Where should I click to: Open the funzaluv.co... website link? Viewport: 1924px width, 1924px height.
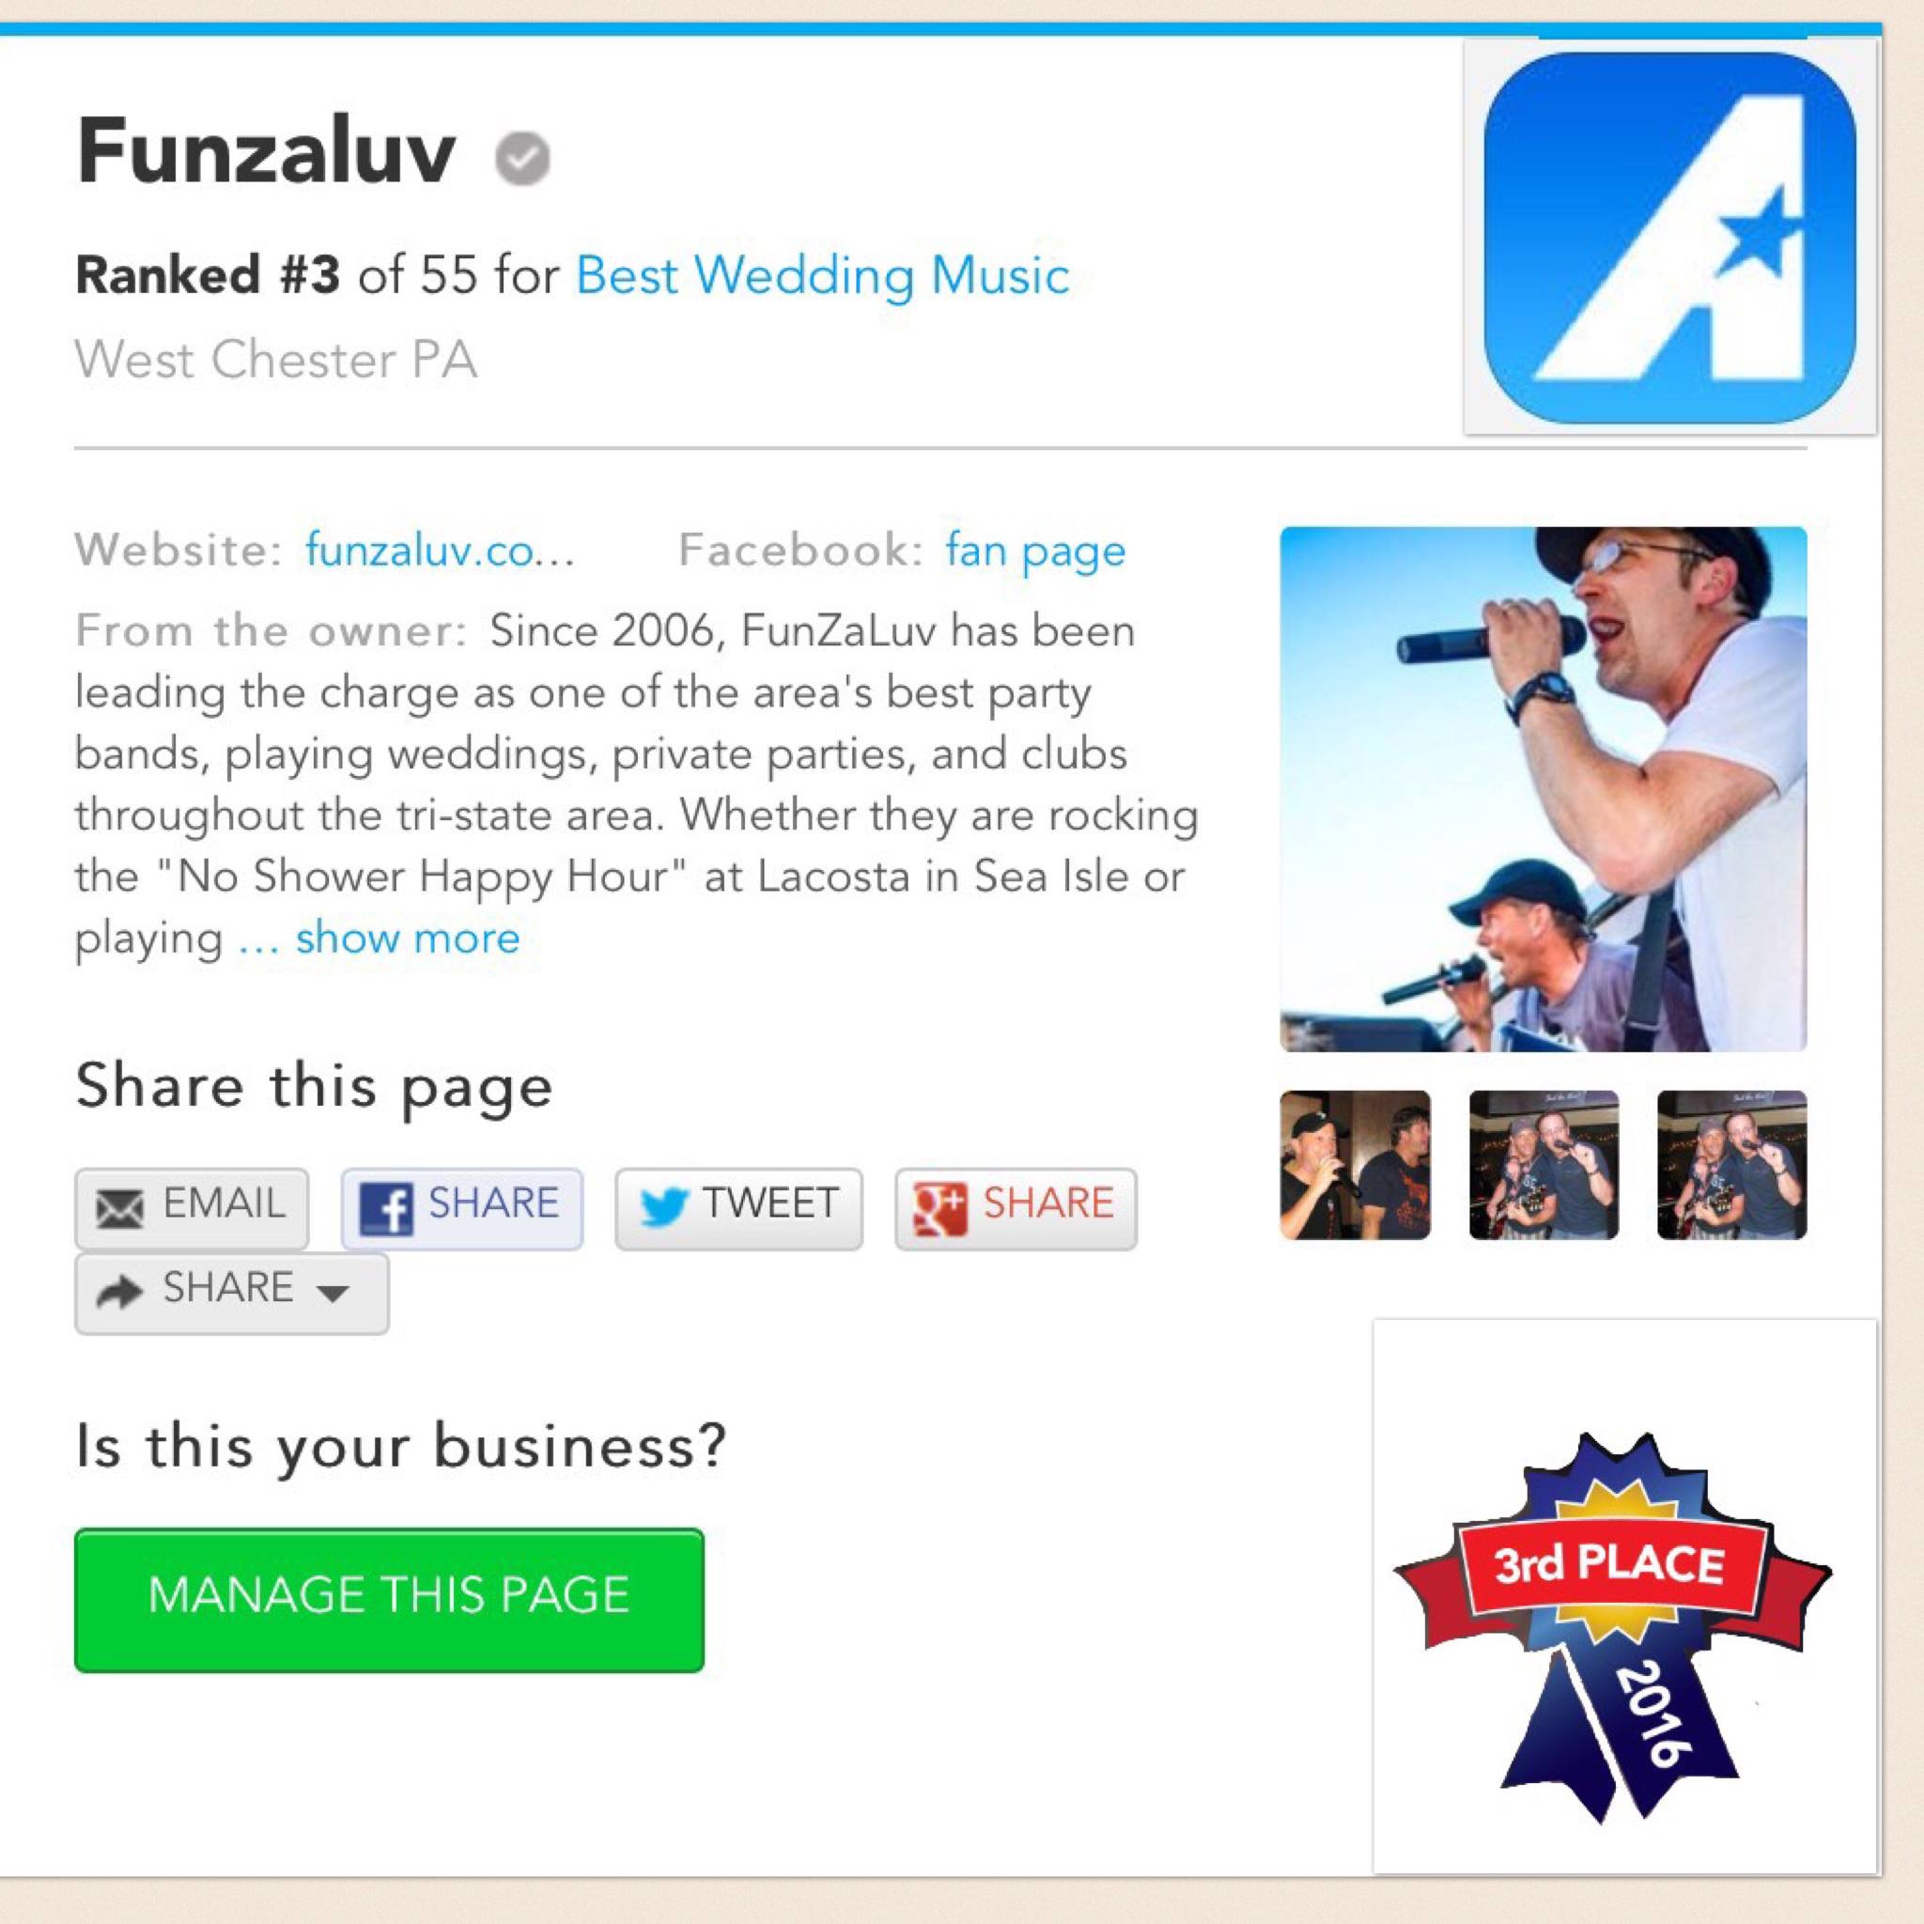[x=439, y=550]
